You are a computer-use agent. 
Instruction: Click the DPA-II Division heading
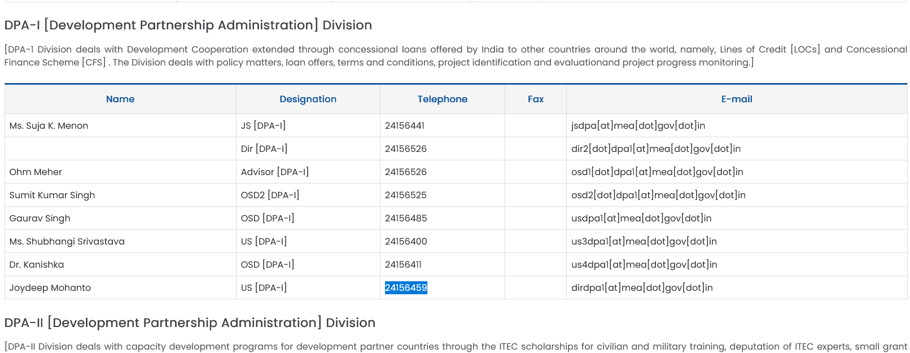pos(190,323)
